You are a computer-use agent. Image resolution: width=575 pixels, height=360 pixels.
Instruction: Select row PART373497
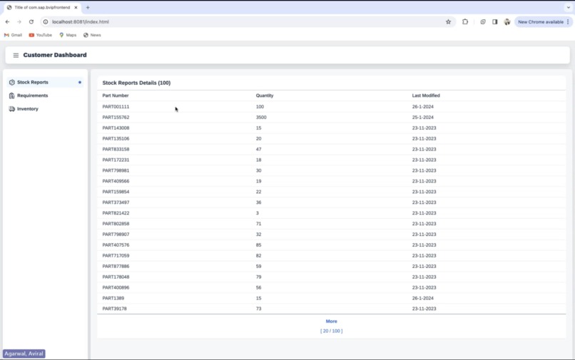coord(331,202)
